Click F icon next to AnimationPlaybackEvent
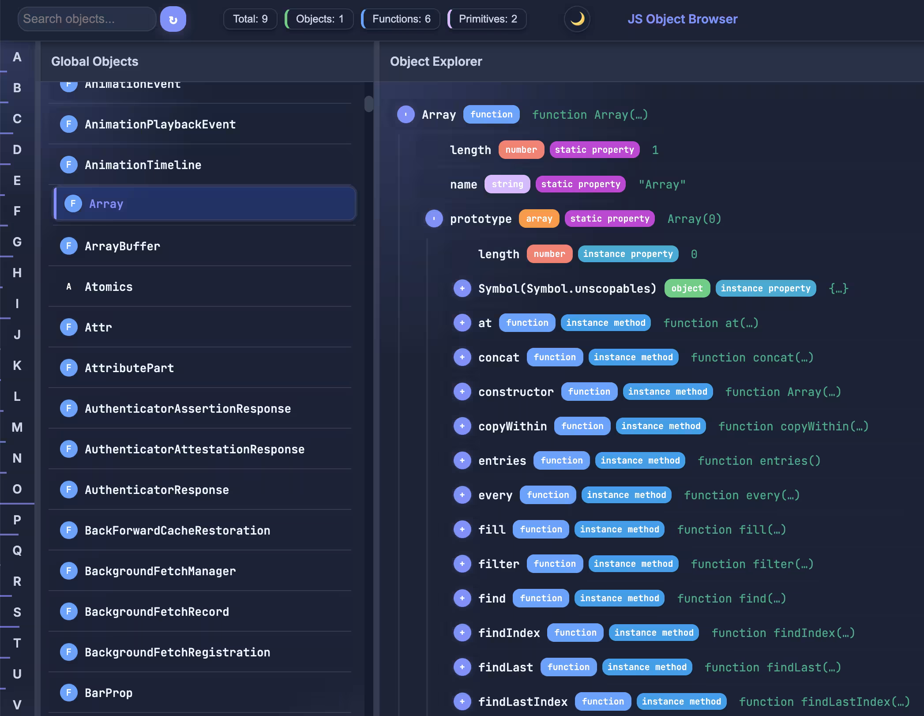 (x=68, y=124)
